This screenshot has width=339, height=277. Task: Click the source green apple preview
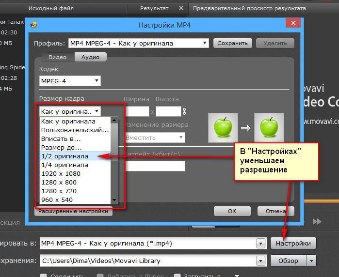(223, 127)
